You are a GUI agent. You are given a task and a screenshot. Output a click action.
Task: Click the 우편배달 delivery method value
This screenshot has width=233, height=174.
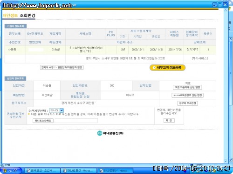[x=47, y=95]
